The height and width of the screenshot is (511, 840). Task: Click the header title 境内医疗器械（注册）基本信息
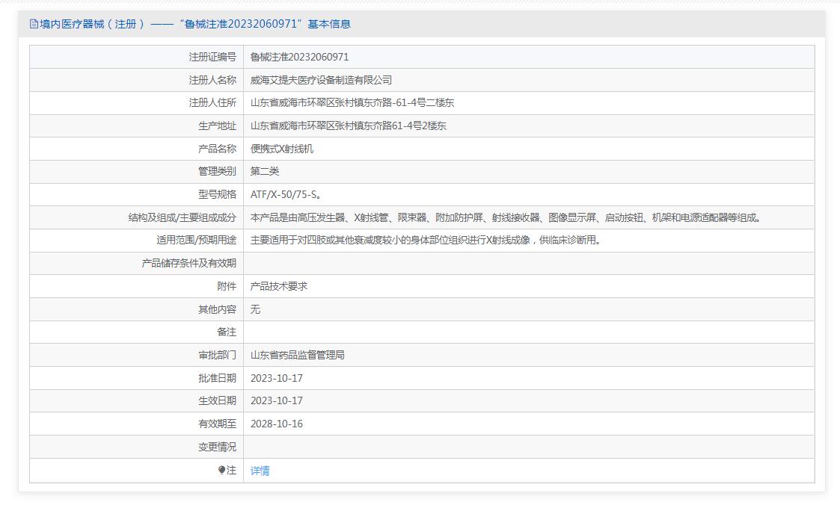pyautogui.click(x=195, y=24)
